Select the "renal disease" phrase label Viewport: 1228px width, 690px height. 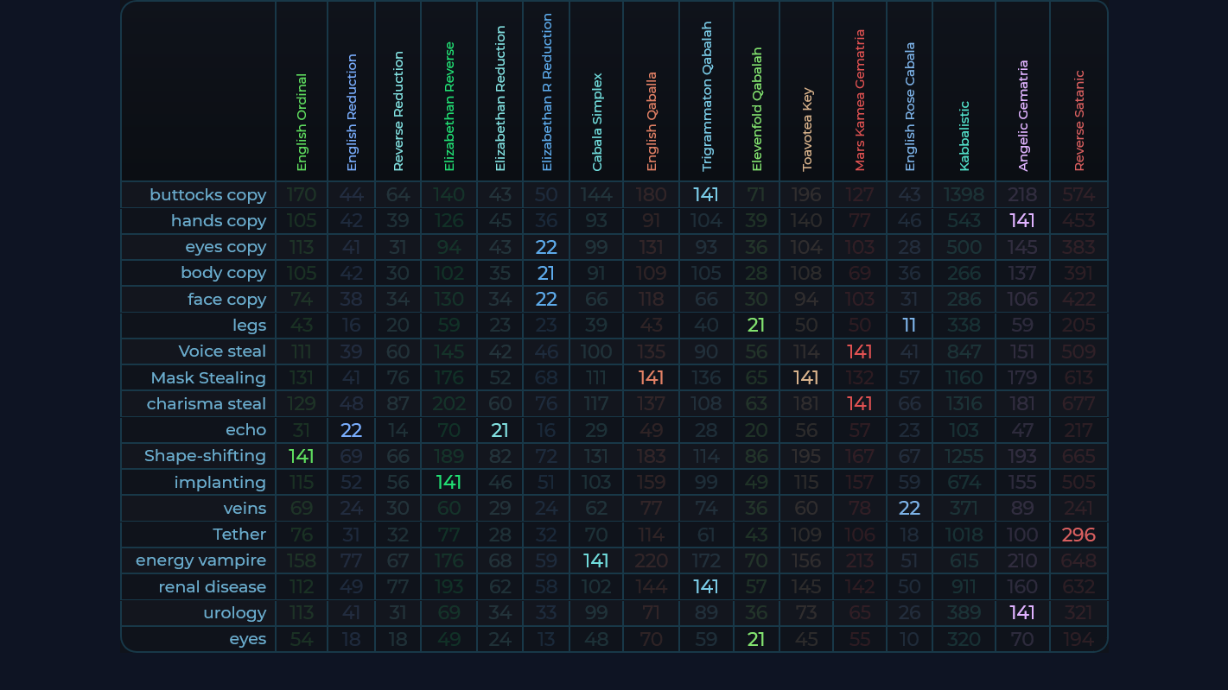click(x=212, y=587)
